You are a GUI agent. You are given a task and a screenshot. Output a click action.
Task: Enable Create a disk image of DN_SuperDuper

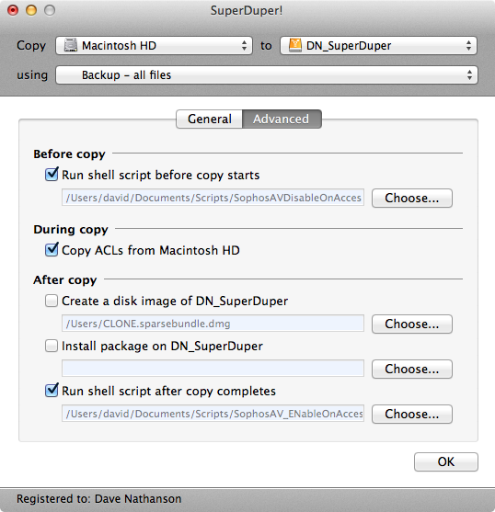click(52, 301)
